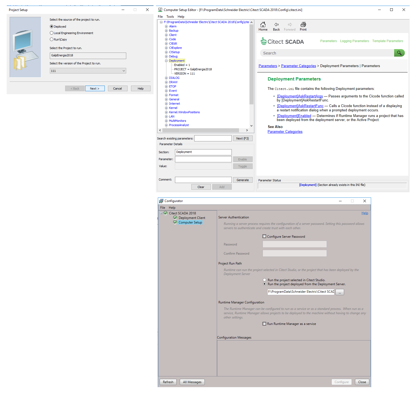Viewport: 418px width, 396px height.
Task: Open Parameter Categories link under See Also
Action: pos(285,131)
